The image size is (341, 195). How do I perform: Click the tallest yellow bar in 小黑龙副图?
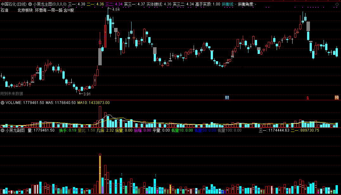pos(100,174)
